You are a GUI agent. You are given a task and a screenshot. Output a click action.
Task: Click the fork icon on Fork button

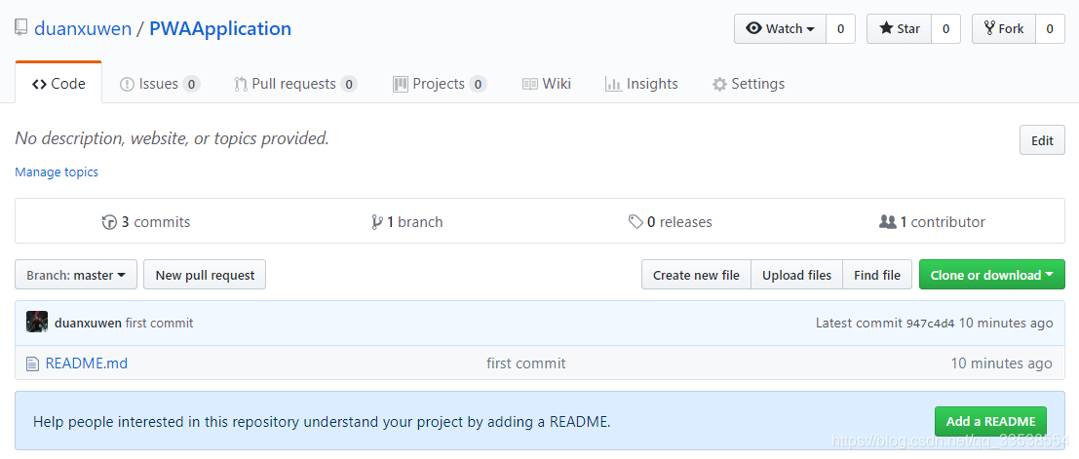(x=989, y=29)
